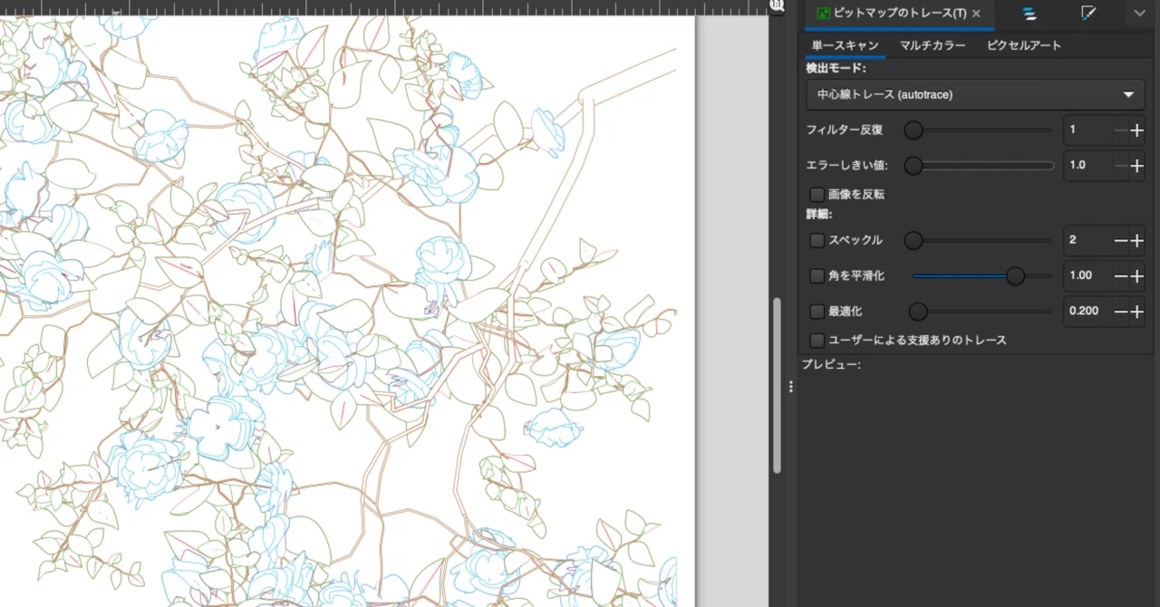Decrease スペックル value with minus button
1160x607 pixels.
[x=1122, y=240]
